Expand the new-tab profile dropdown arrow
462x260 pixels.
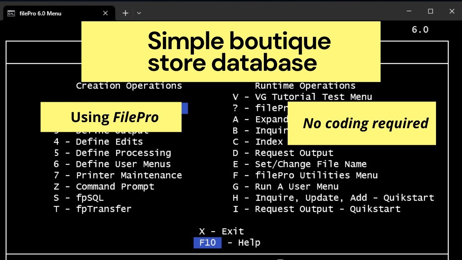coord(139,13)
